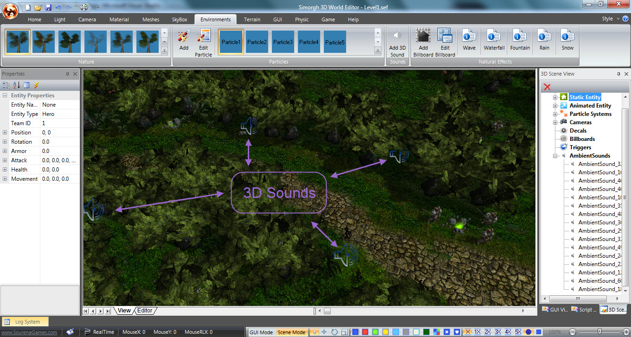Select the rotate tool in bottom toolbar
The height and width of the screenshot is (337, 631).
click(x=334, y=332)
